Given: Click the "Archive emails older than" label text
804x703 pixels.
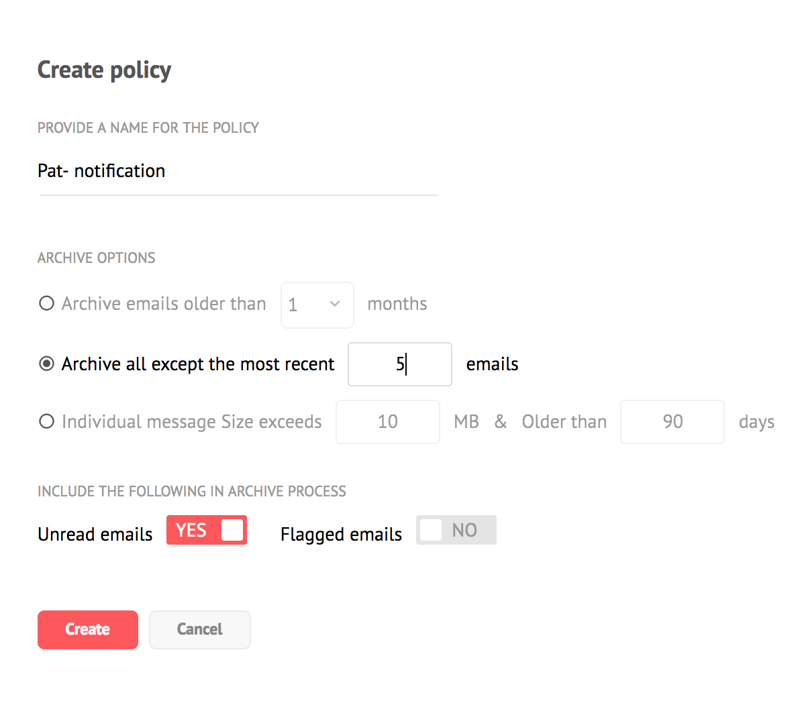Looking at the screenshot, I should pyautogui.click(x=164, y=304).
